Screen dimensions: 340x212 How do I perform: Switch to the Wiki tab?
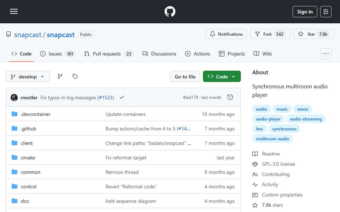pos(262,54)
